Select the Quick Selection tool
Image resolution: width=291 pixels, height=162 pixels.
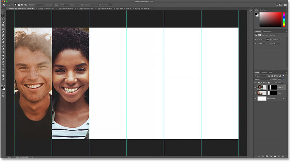click(x=3, y=22)
